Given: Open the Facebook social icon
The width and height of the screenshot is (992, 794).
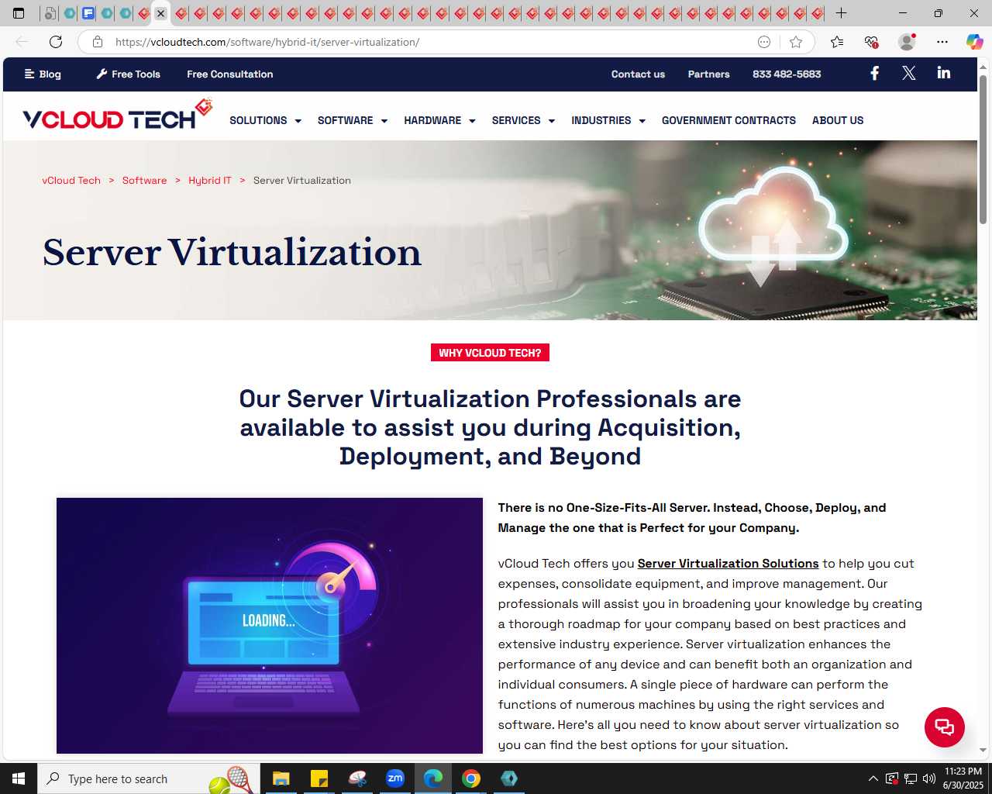Looking at the screenshot, I should tap(874, 74).
